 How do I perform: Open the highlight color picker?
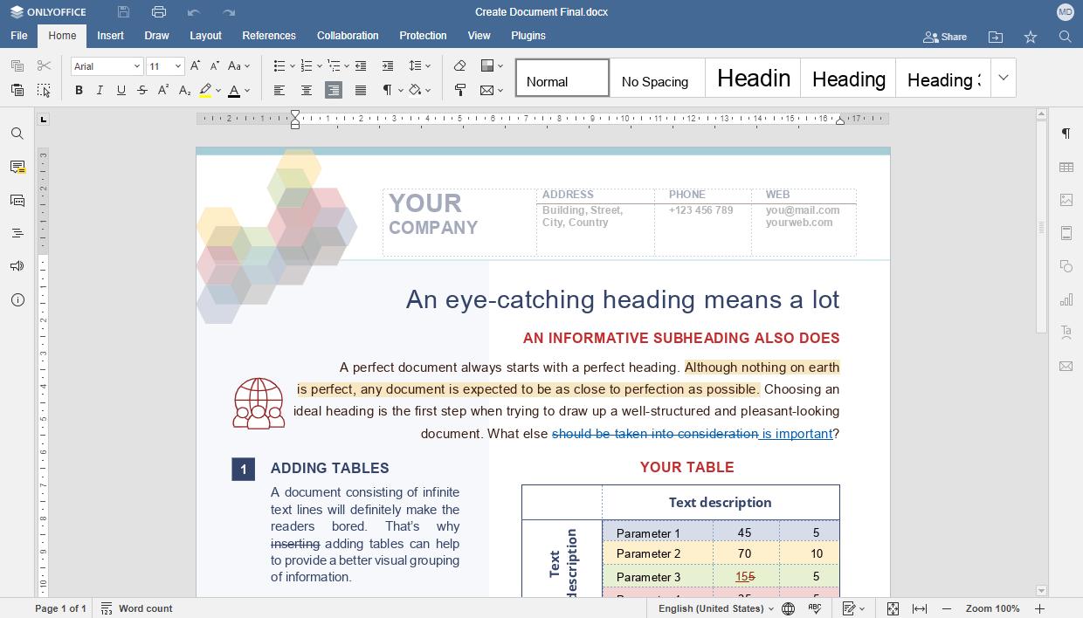(x=217, y=90)
